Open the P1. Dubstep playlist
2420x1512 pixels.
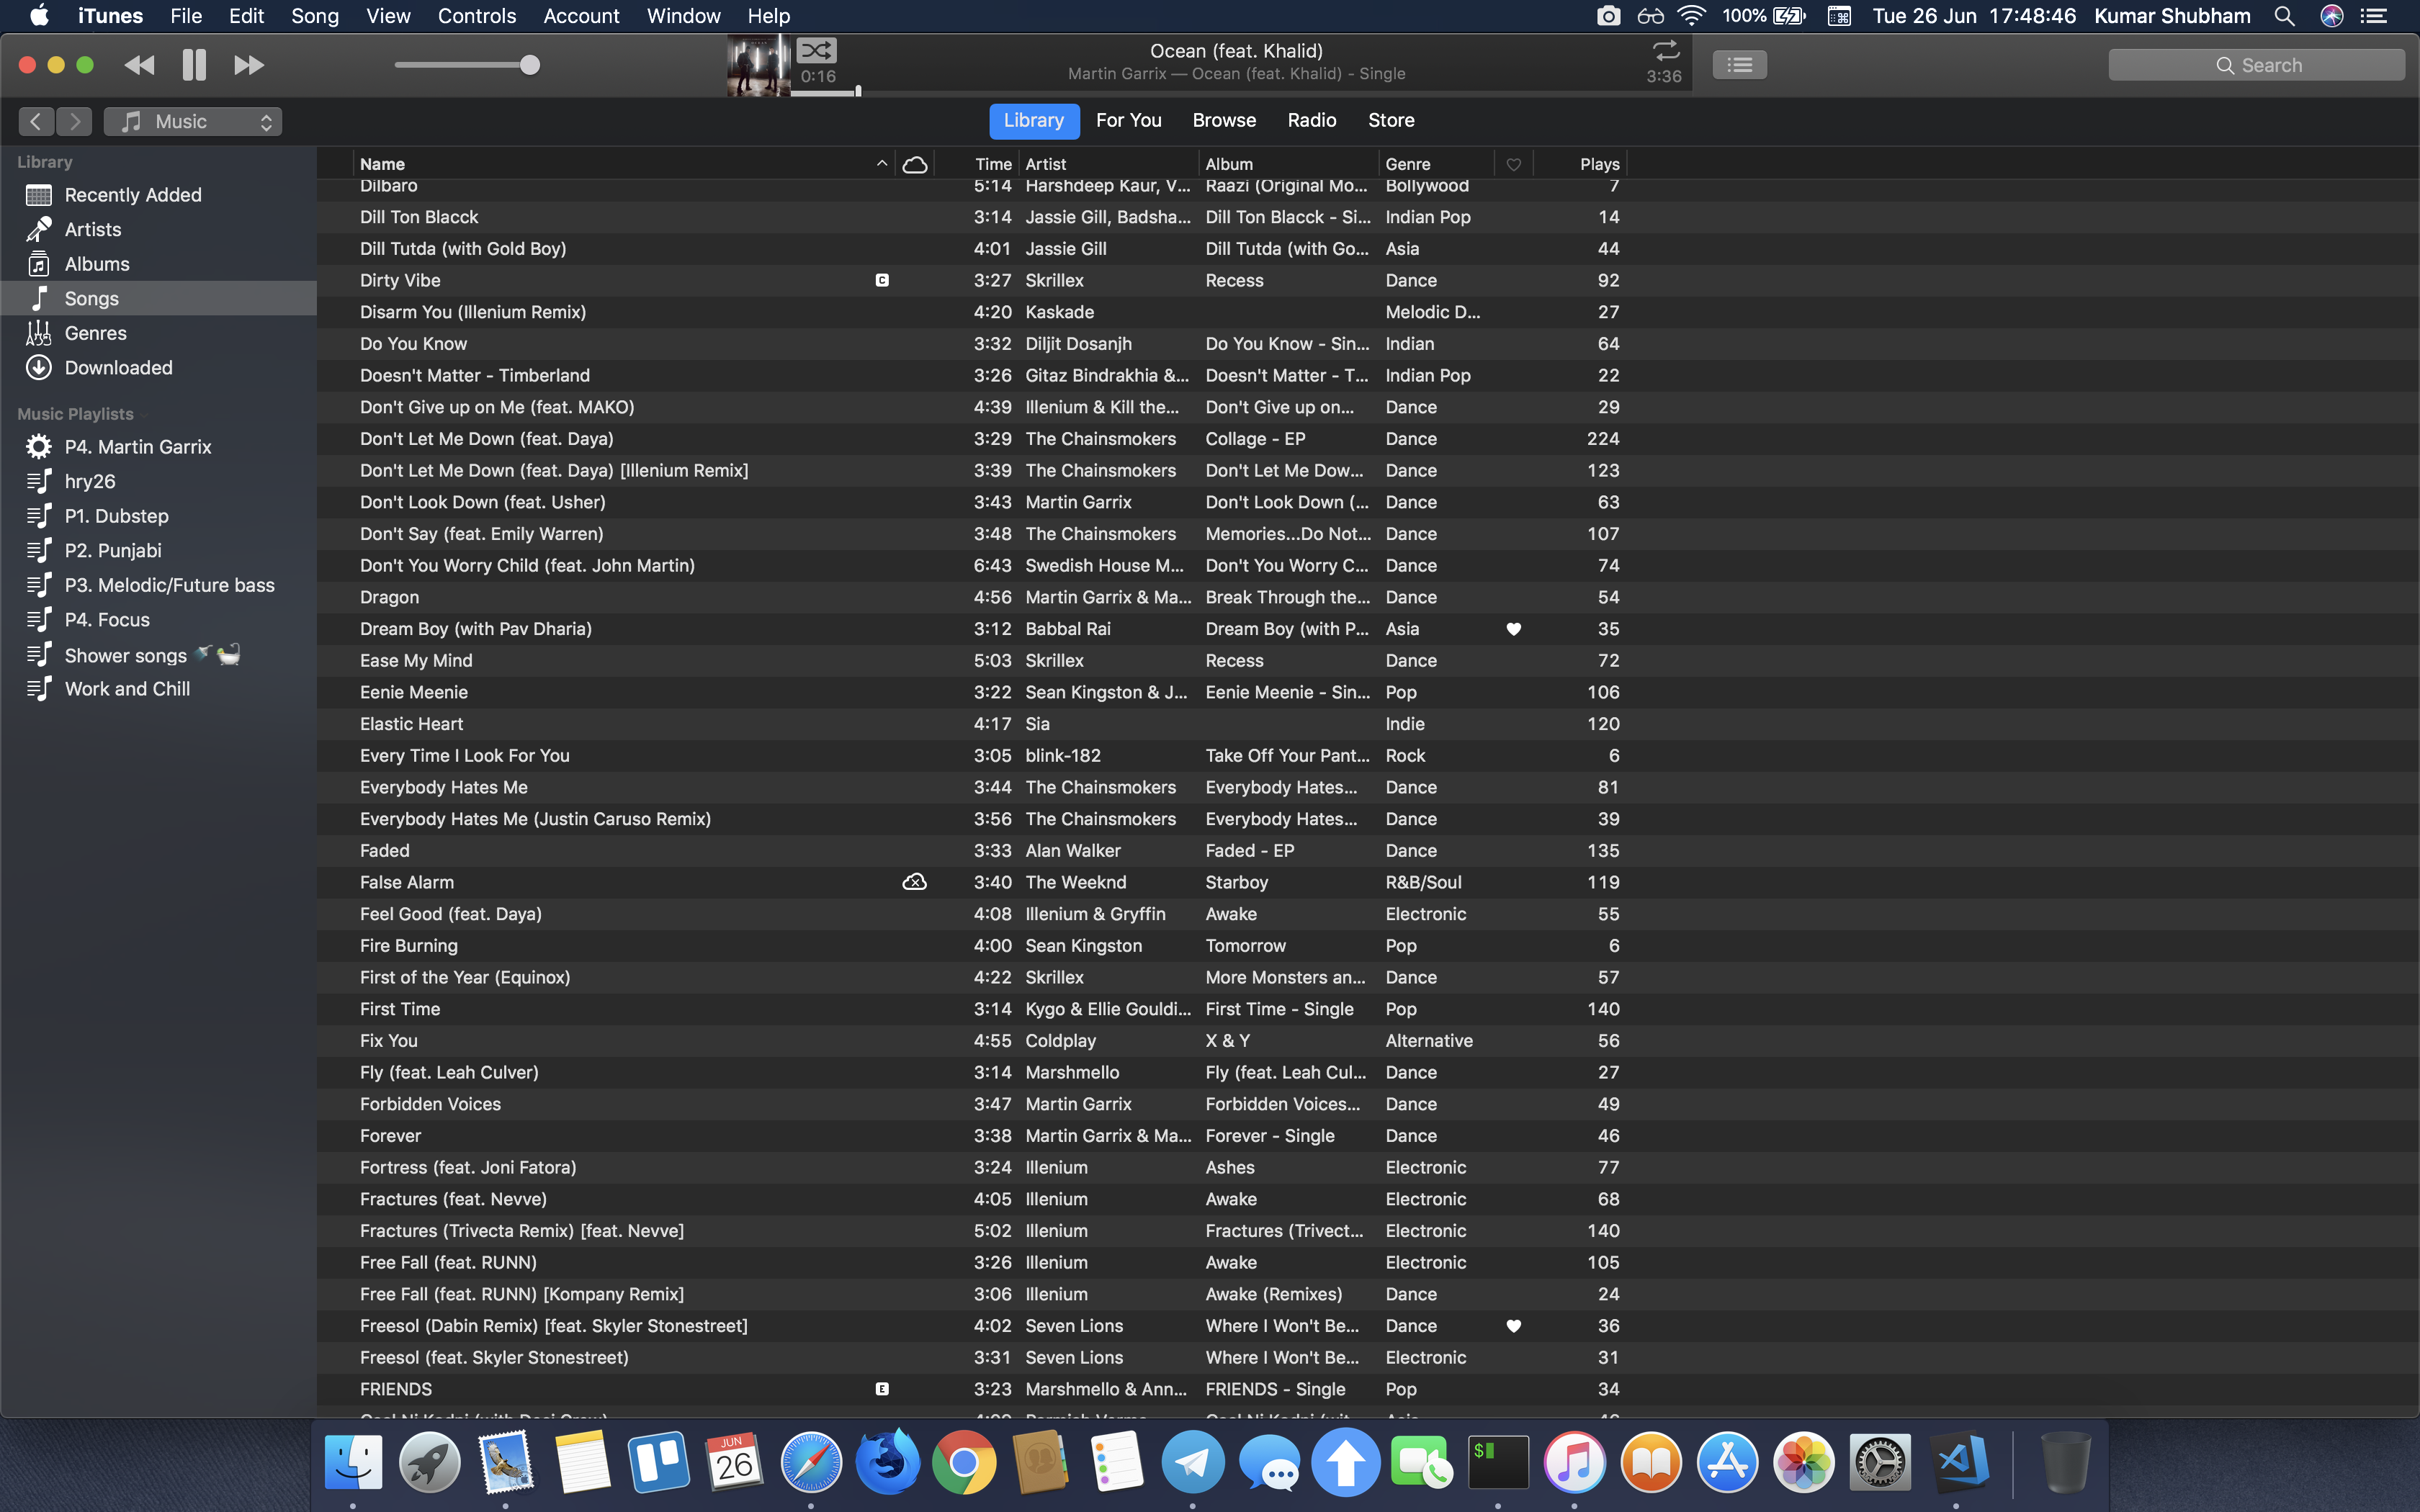click(x=158, y=516)
